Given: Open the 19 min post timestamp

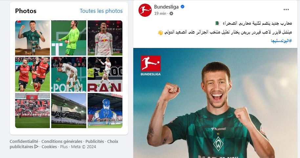Looking at the screenshot, I should coord(160,13).
